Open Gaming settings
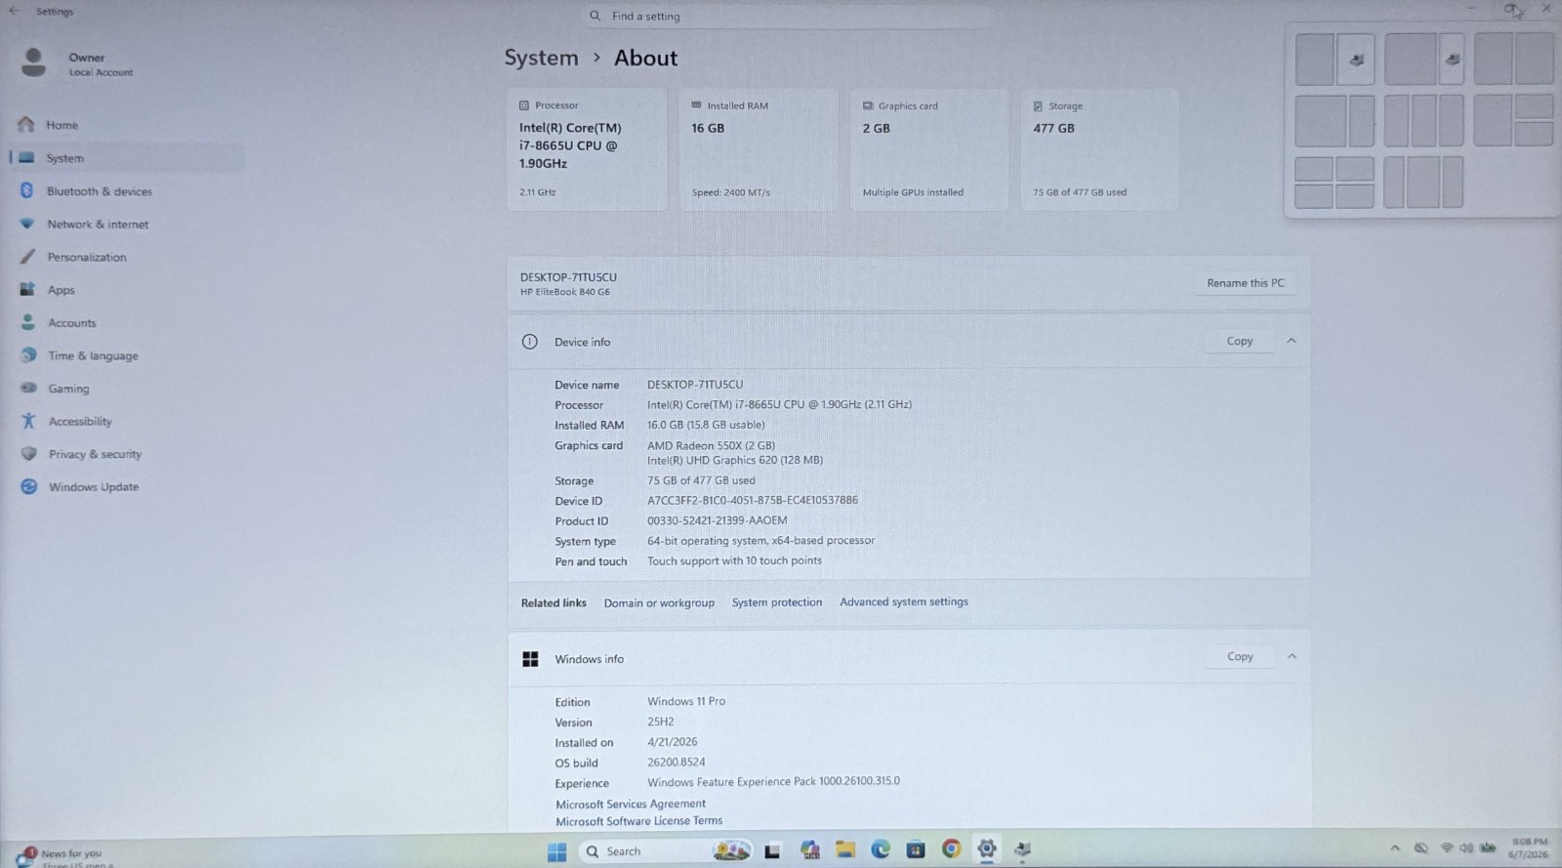 pos(68,389)
